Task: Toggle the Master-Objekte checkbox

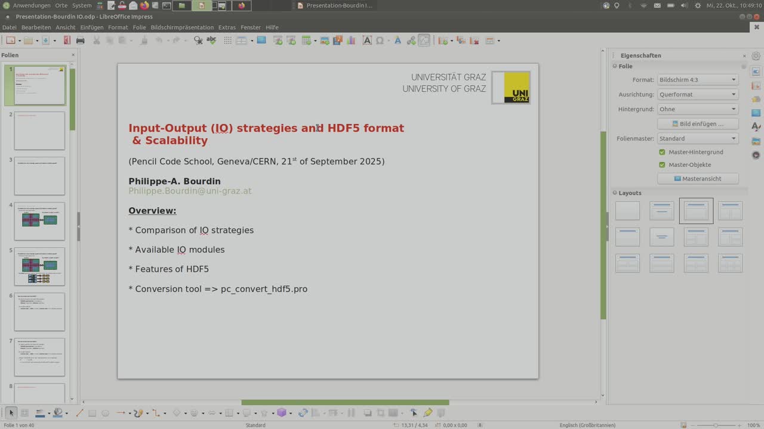Action: pyautogui.click(x=662, y=164)
